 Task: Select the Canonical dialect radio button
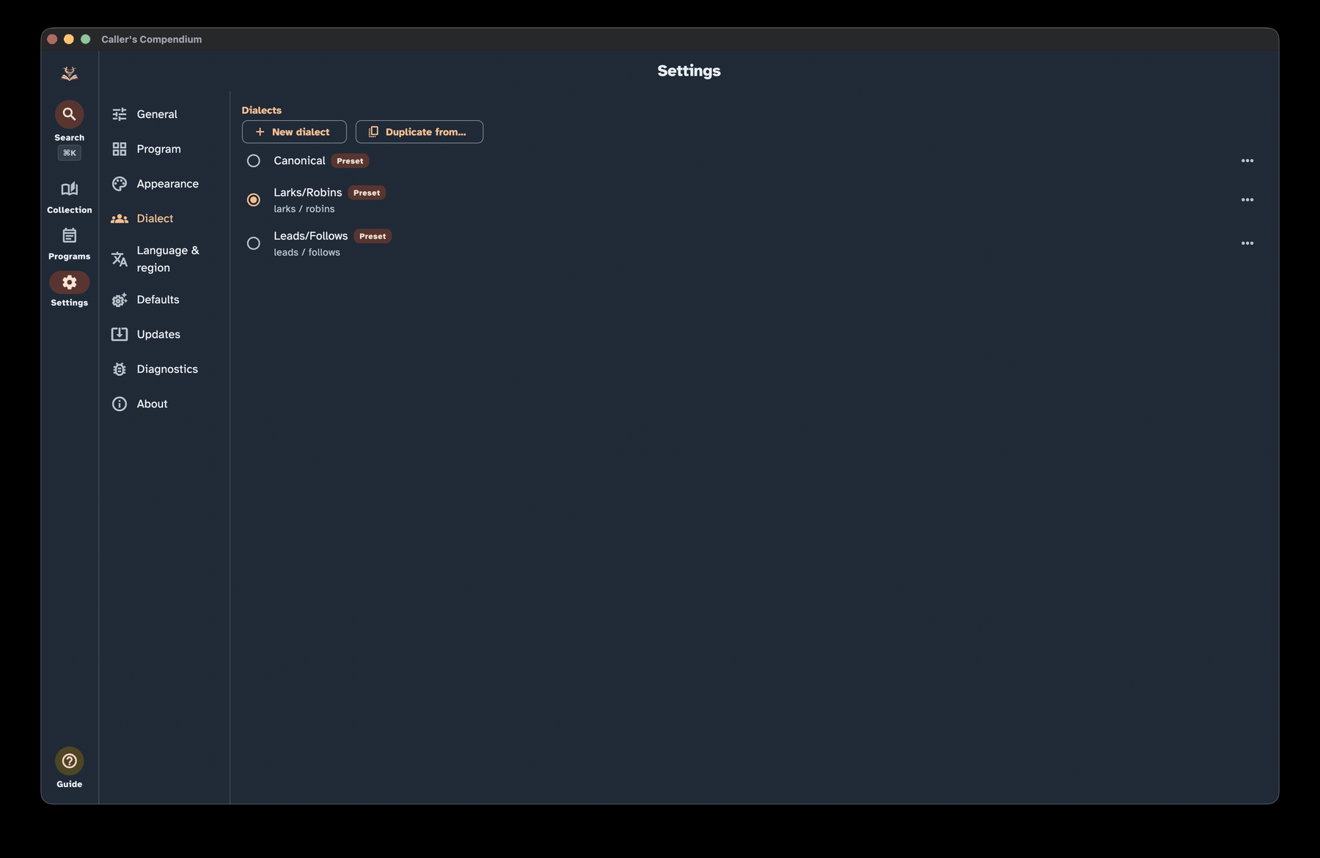[254, 160]
